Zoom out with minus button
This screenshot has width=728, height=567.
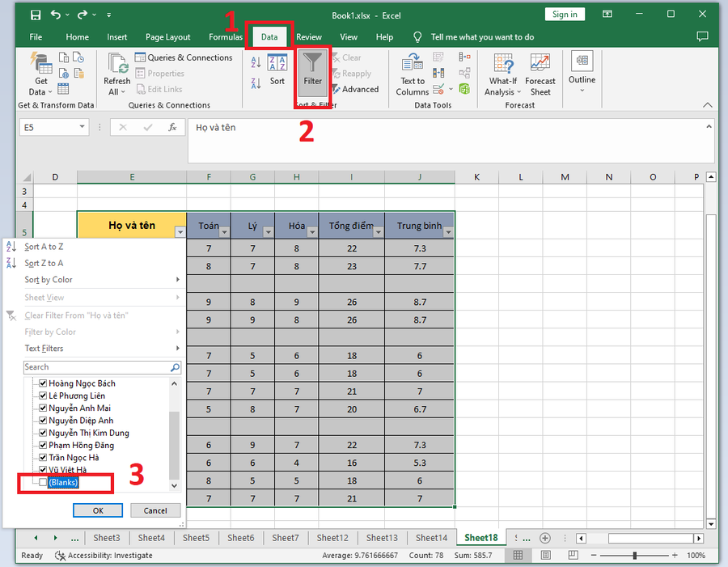point(594,556)
